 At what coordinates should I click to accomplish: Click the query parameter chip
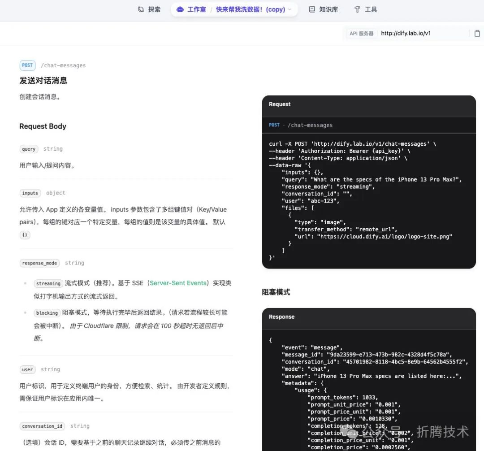pos(28,149)
